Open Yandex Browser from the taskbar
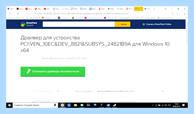 [63, 105]
